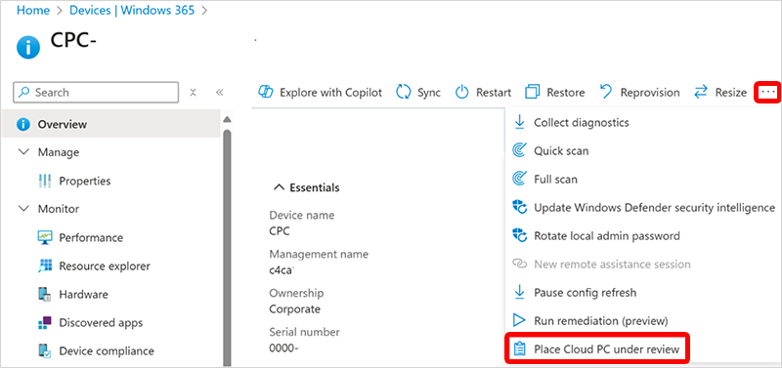Open the ellipsis more actions menu
782x368 pixels.
(767, 92)
